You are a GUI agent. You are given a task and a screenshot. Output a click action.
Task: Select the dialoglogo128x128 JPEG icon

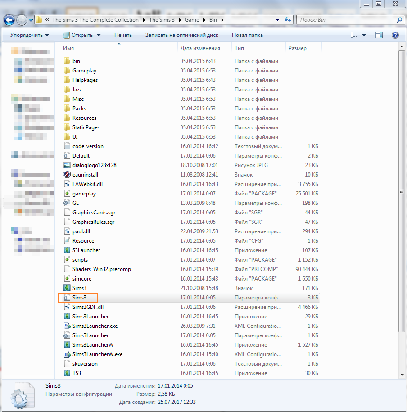pyautogui.click(x=67, y=165)
